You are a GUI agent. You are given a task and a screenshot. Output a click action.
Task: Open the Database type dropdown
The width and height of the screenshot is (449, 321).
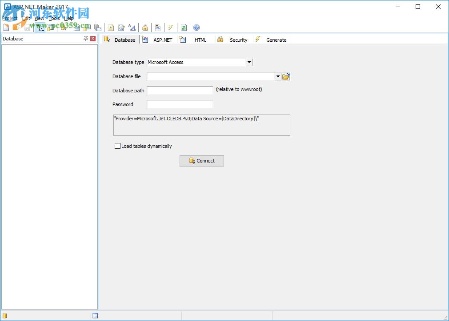249,62
